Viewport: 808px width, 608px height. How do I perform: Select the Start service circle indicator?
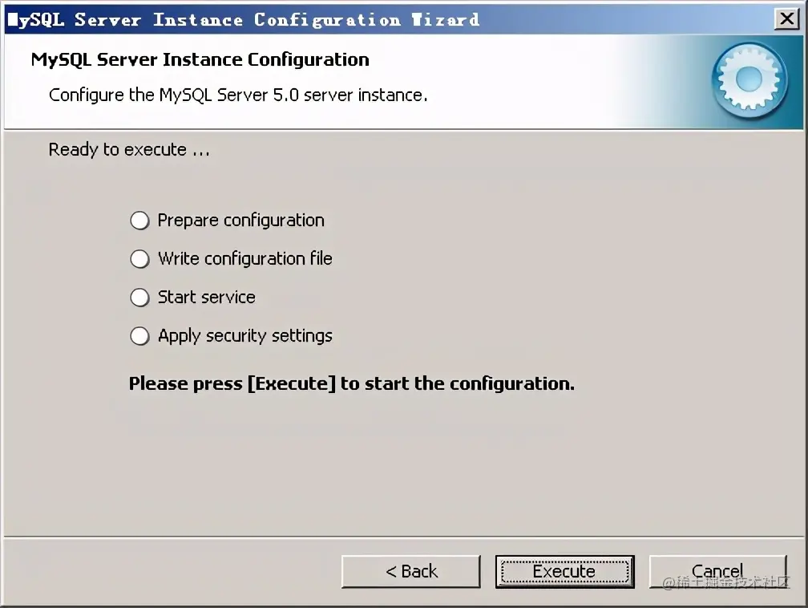pyautogui.click(x=139, y=298)
